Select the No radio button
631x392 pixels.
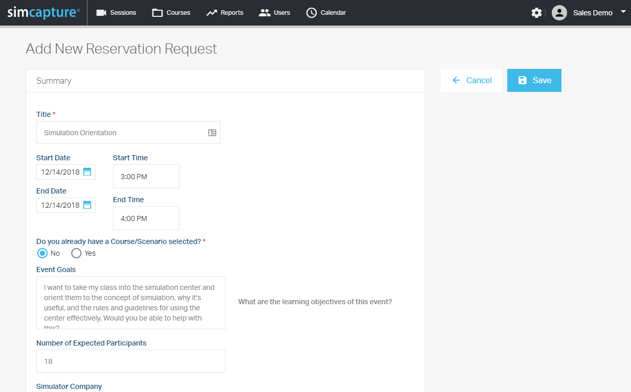(x=42, y=253)
